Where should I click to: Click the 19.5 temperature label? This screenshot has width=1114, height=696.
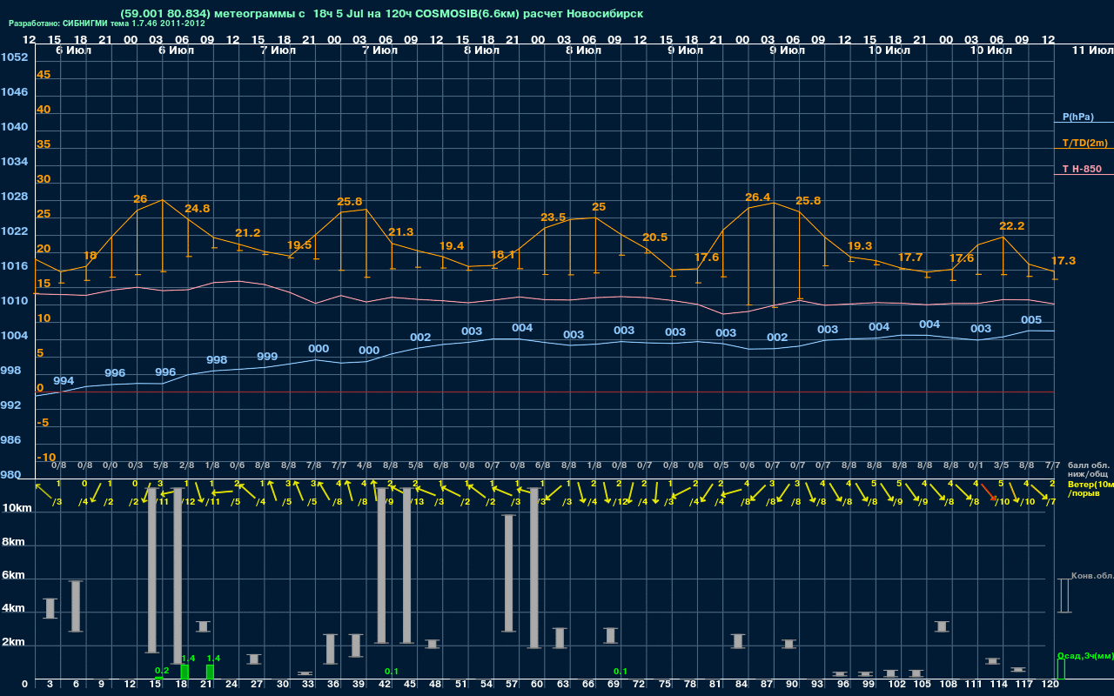click(x=299, y=245)
